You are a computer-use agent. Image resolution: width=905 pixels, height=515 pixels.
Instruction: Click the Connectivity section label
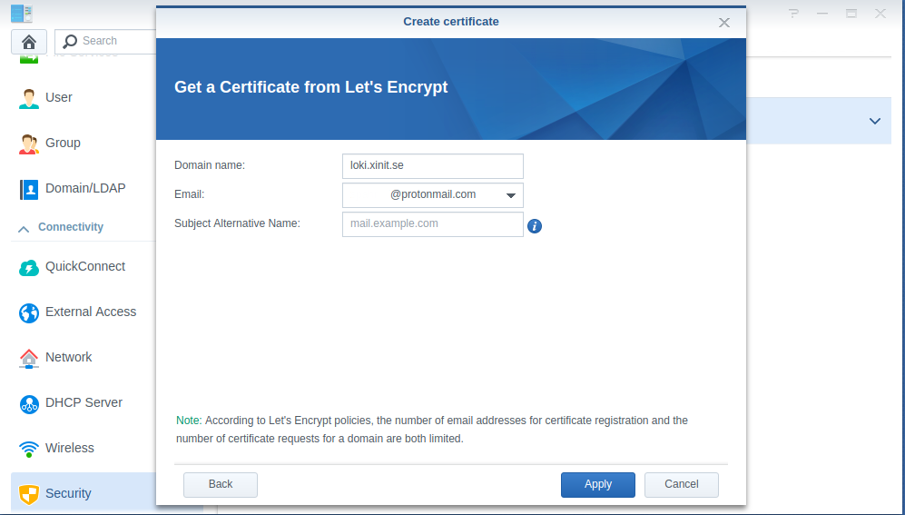71,227
